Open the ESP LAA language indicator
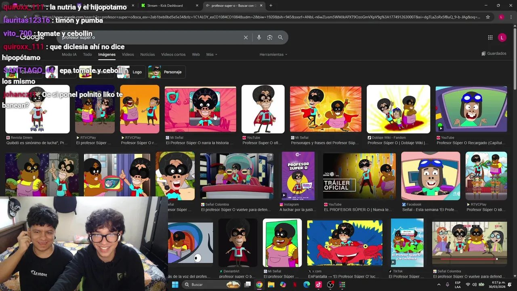This screenshot has height=291, width=517. pyautogui.click(x=458, y=285)
